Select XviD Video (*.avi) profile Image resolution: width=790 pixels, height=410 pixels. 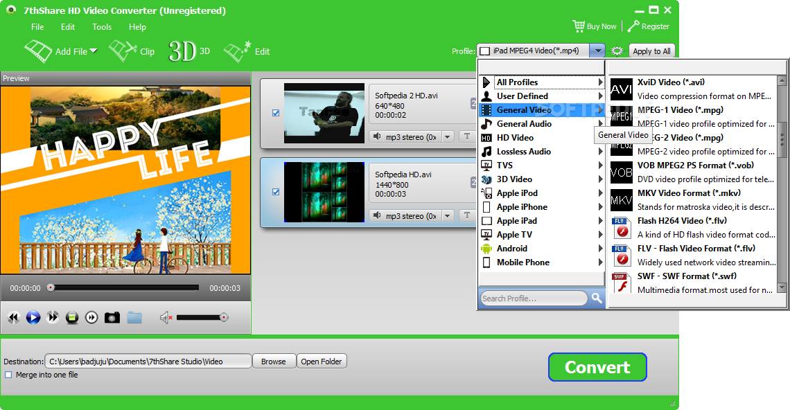[x=693, y=89]
